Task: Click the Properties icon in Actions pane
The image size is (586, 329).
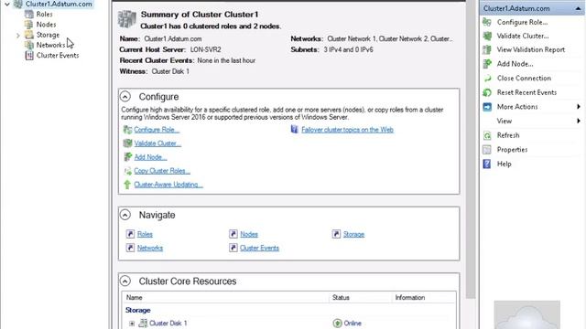Action: [487, 150]
